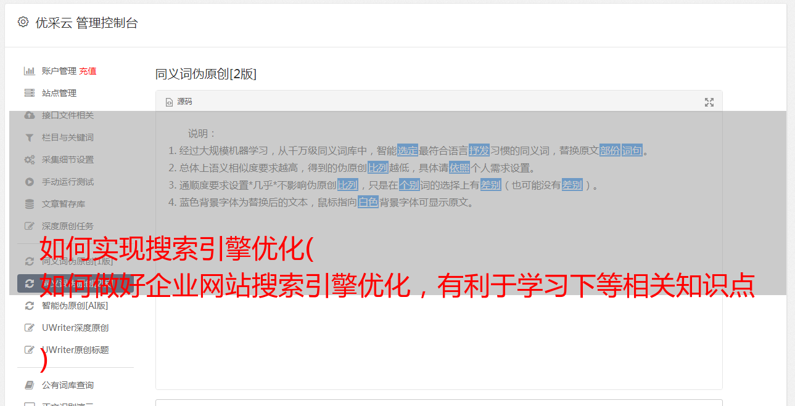Image resolution: width=795 pixels, height=406 pixels.
Task: Click the play circle icon for 手动运行测试
Action: 29,182
